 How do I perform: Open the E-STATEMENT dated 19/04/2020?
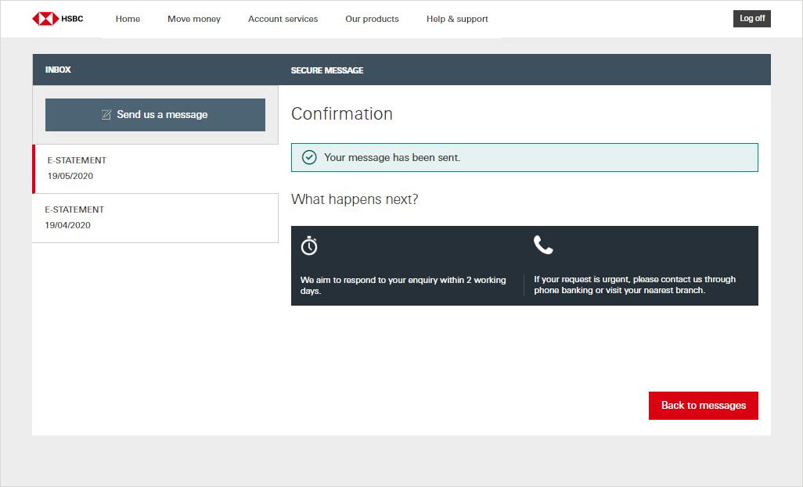[155, 218]
